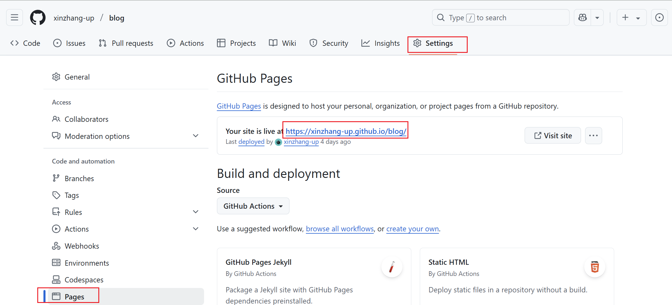The width and height of the screenshot is (672, 305).
Task: Open the GitHub Pages documentation link
Action: [x=239, y=106]
